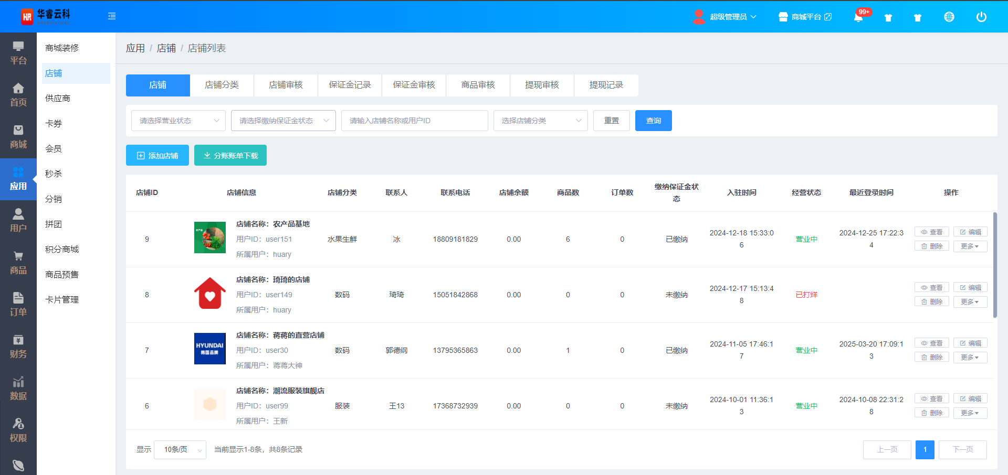The height and width of the screenshot is (475, 1008).
Task: Click the store name or user ID input
Action: (414, 121)
